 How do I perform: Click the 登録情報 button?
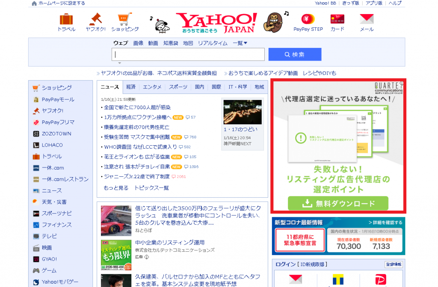click(394, 264)
